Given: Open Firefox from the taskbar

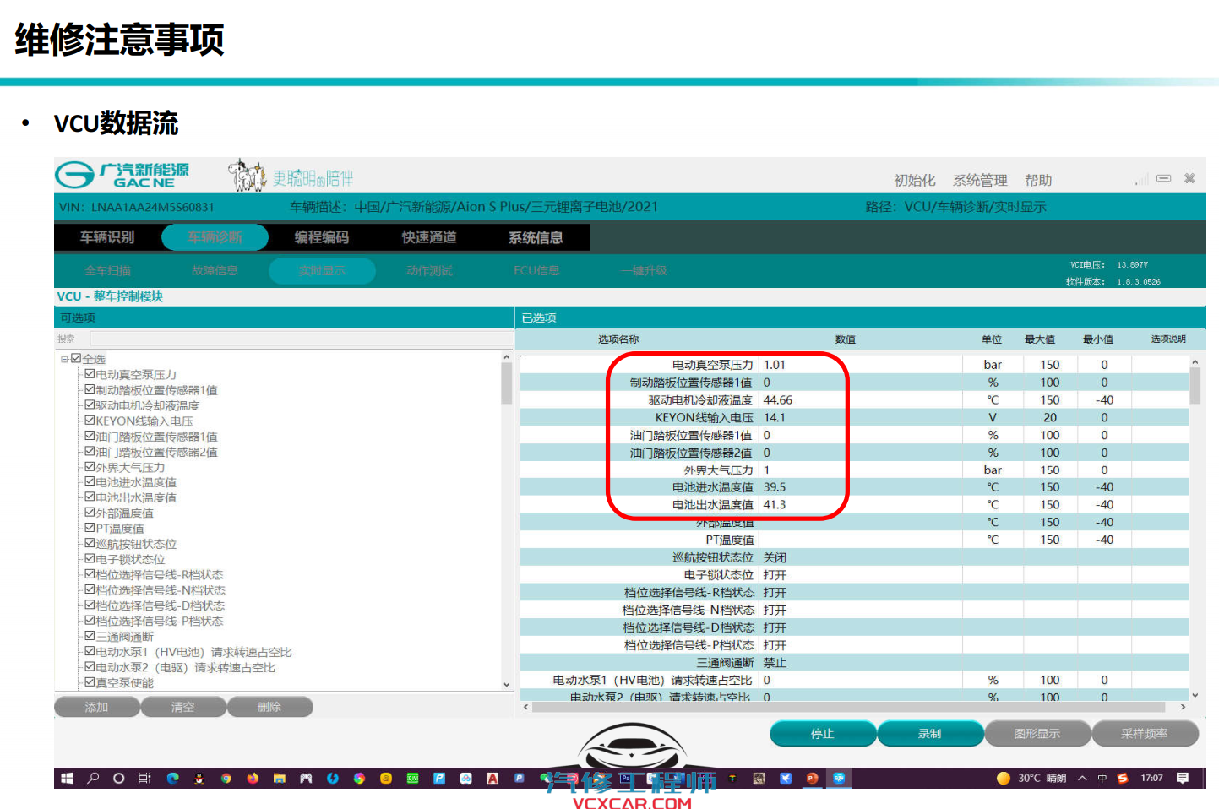Looking at the screenshot, I should click(252, 778).
